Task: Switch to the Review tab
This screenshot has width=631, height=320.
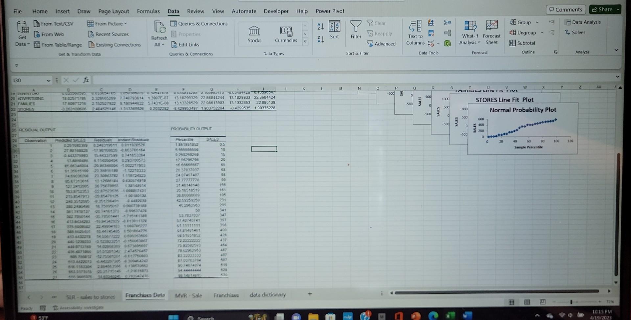Action: point(196,11)
